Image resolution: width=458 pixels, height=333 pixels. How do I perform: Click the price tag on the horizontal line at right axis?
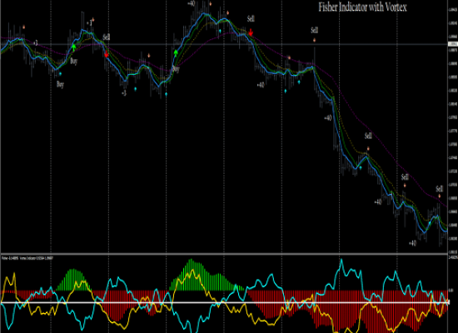pyautogui.click(x=452, y=44)
